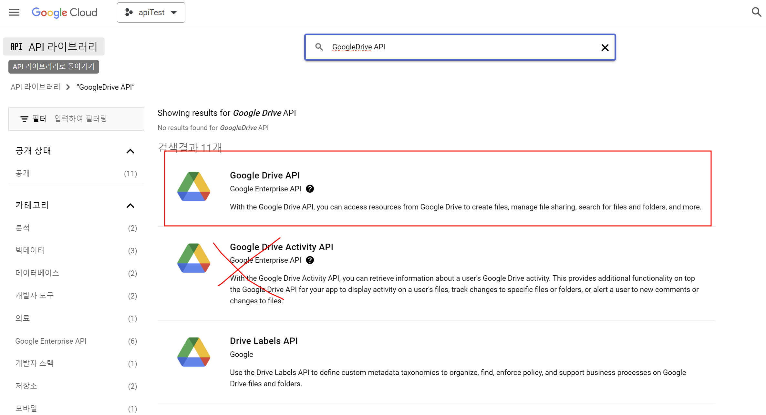The image size is (766, 415).
Task: Open the Drive Labels API result
Action: pyautogui.click(x=264, y=341)
